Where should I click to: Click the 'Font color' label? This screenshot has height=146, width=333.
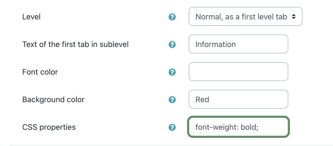pyautogui.click(x=40, y=72)
